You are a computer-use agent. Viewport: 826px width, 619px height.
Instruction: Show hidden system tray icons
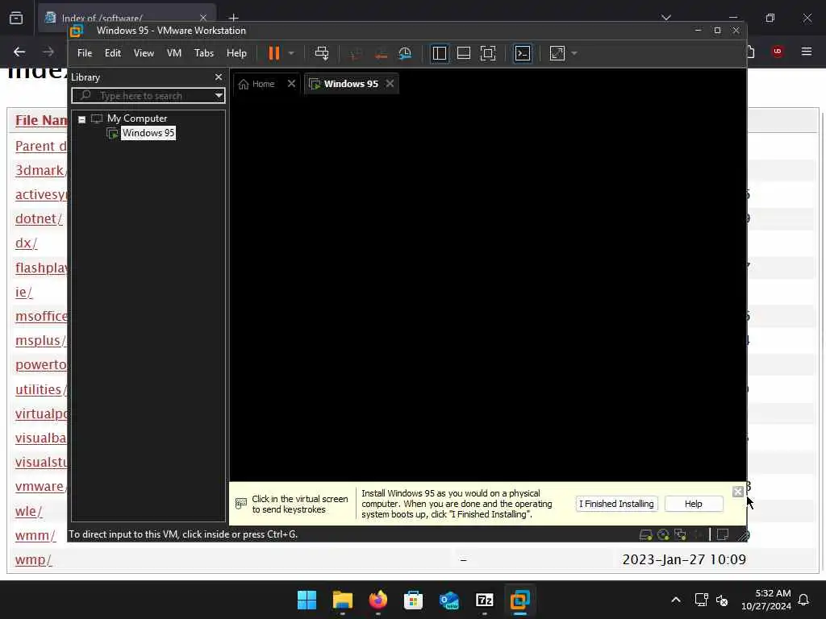pos(676,600)
